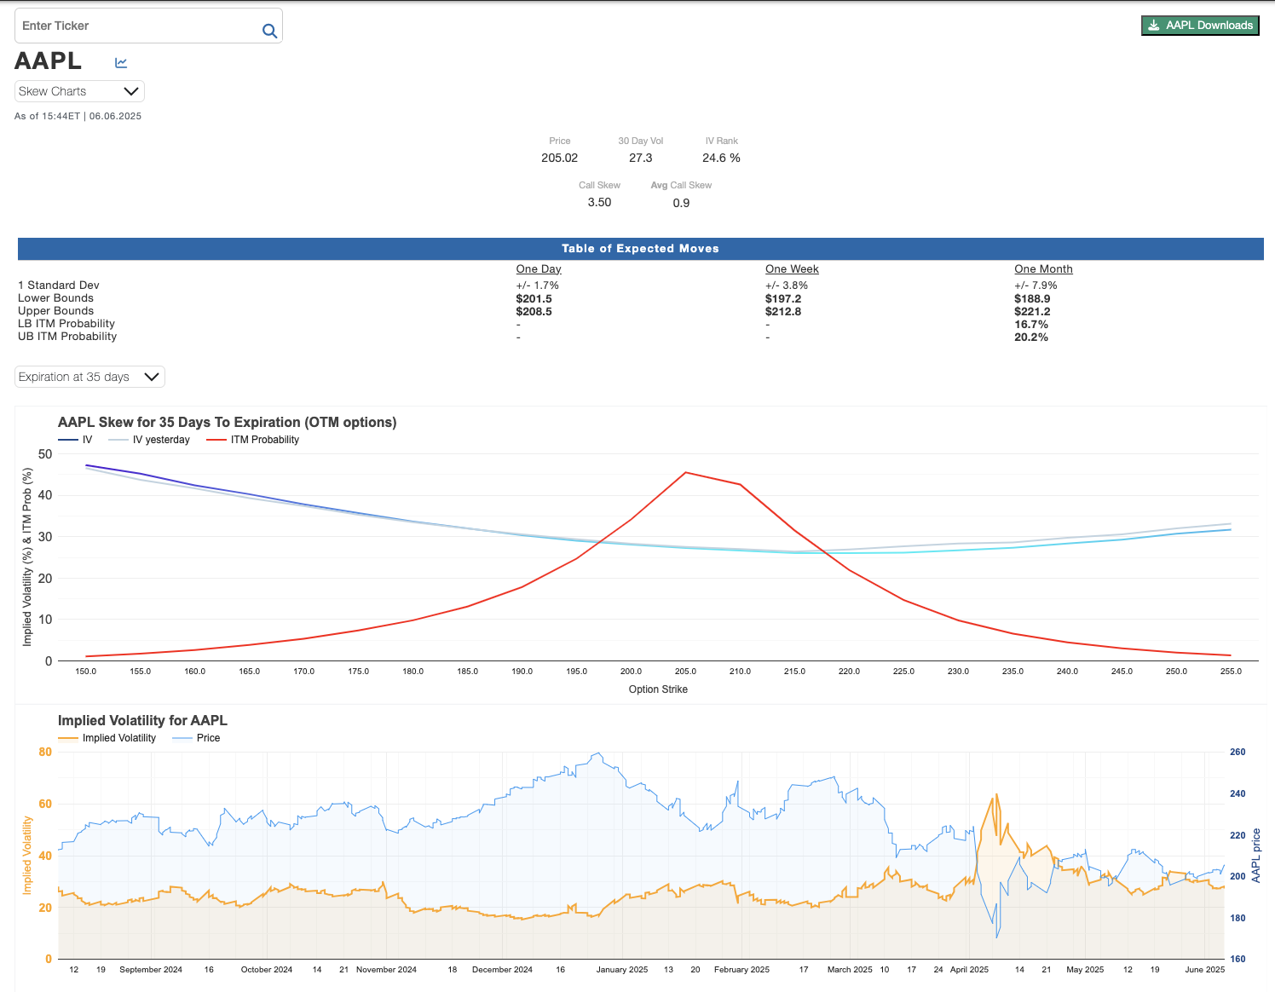Image resolution: width=1275 pixels, height=992 pixels.
Task: Toggle the Implied Volatility legend entry
Action: (108, 738)
